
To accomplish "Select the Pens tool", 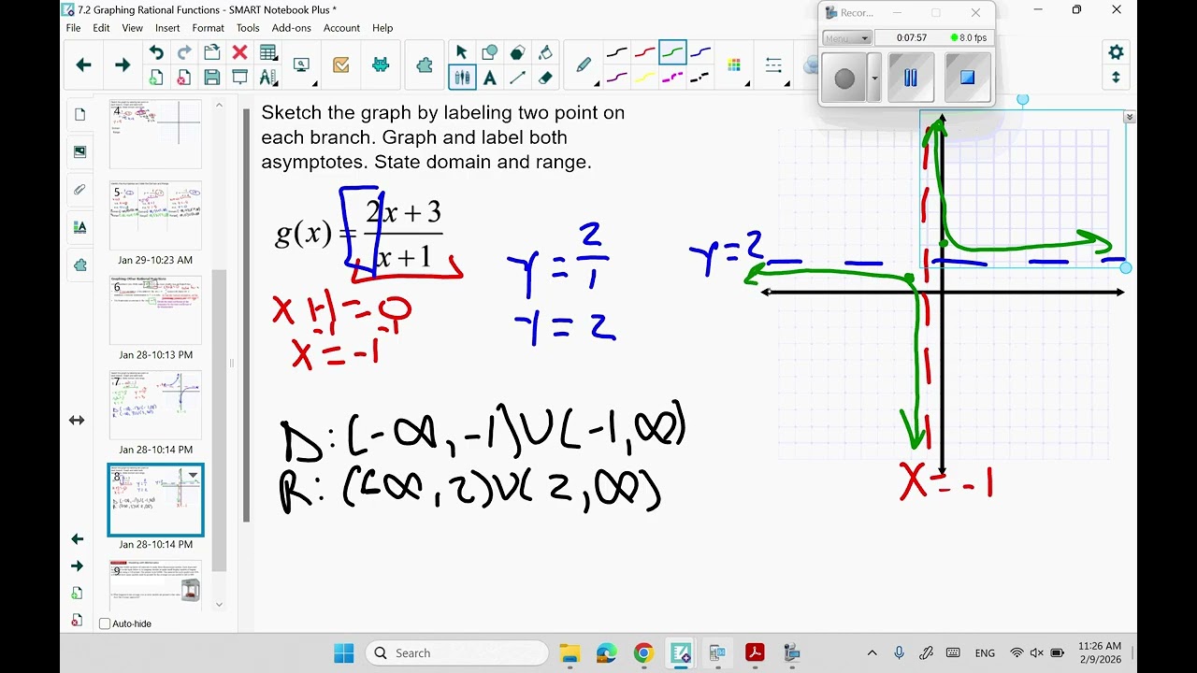I will coord(461,78).
